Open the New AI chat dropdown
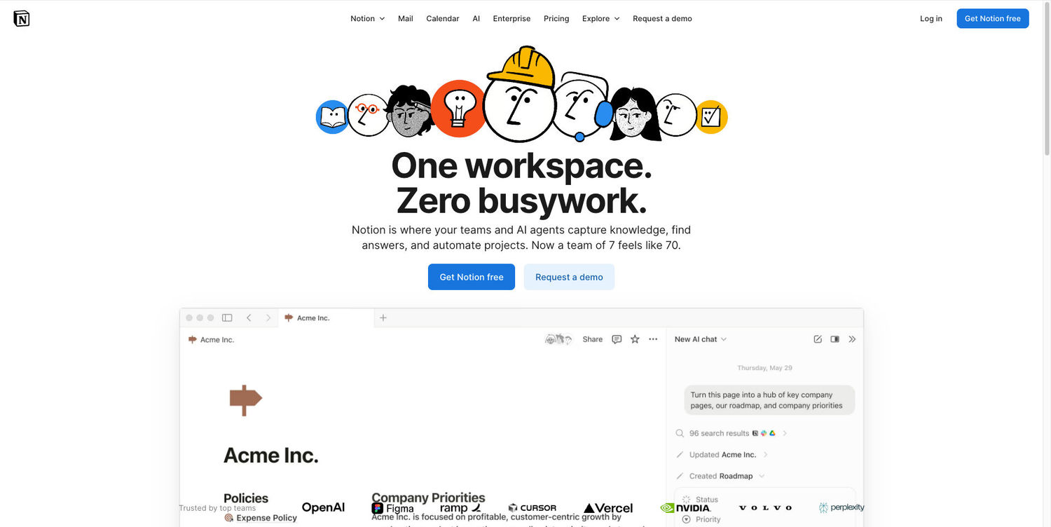 [x=701, y=339]
